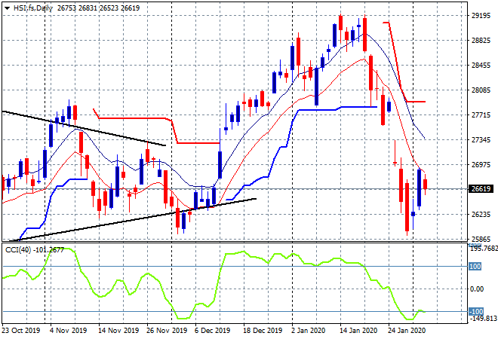
Task: Select the -100 level label on CCI scale
Action: [476, 311]
